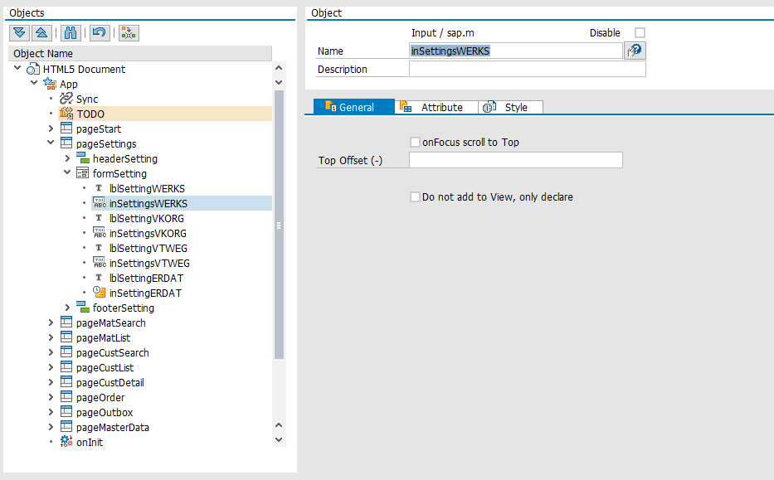The image size is (774, 480).
Task: Select the Sync link icon in tree
Action: coord(66,99)
